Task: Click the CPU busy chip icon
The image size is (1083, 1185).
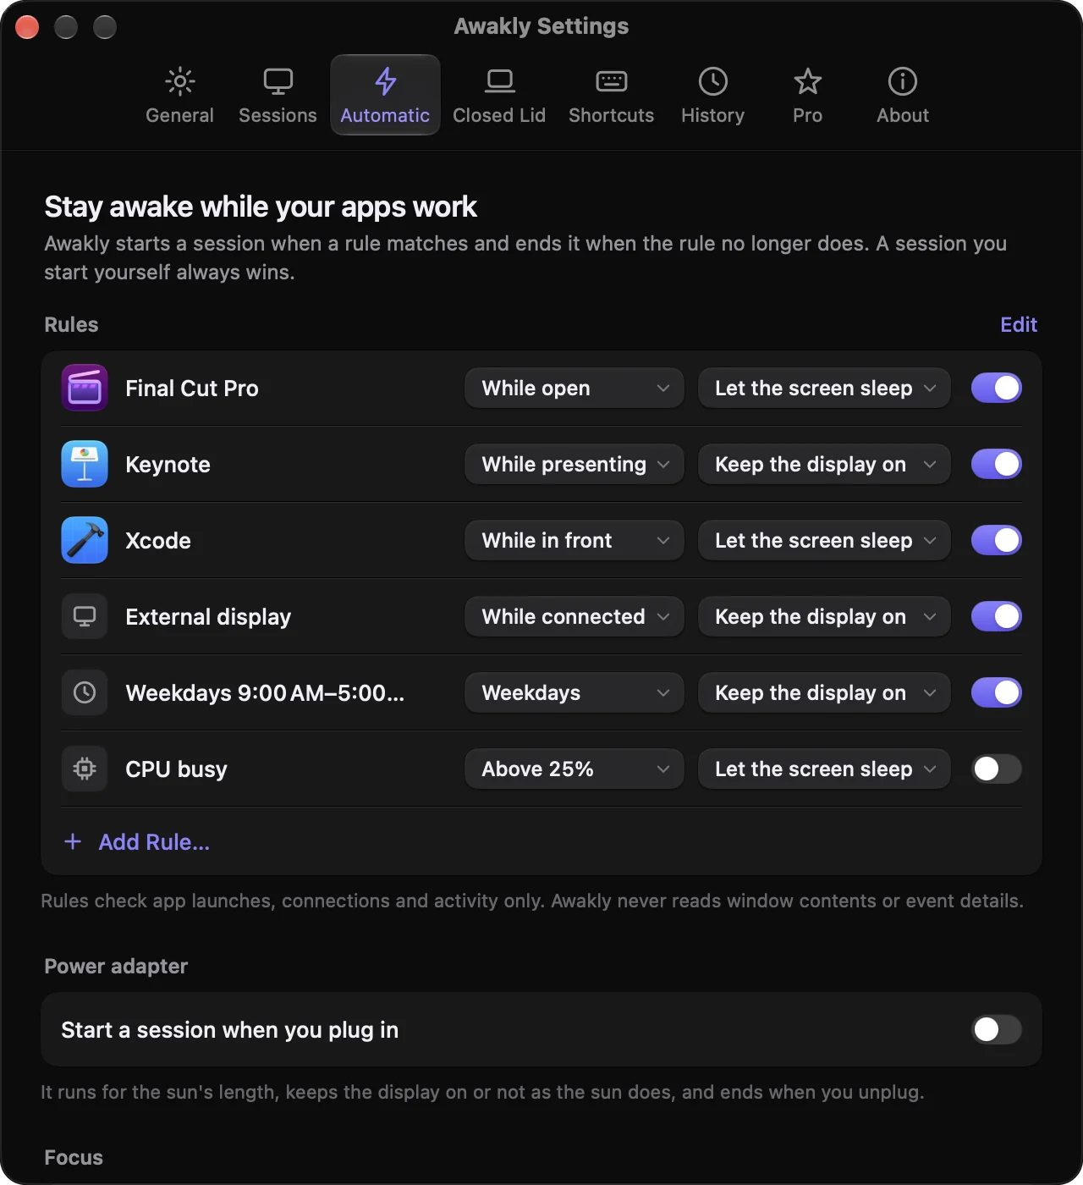Action: point(85,769)
